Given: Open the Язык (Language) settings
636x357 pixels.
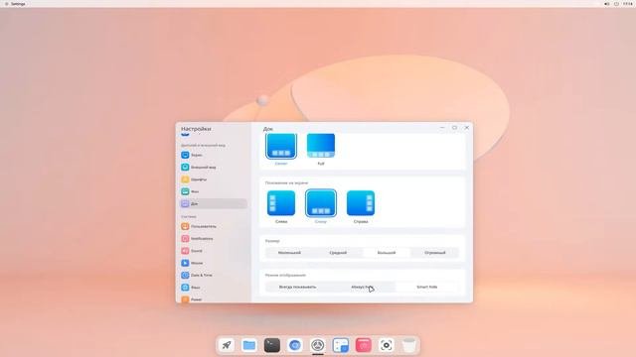Looking at the screenshot, I should pyautogui.click(x=213, y=288).
